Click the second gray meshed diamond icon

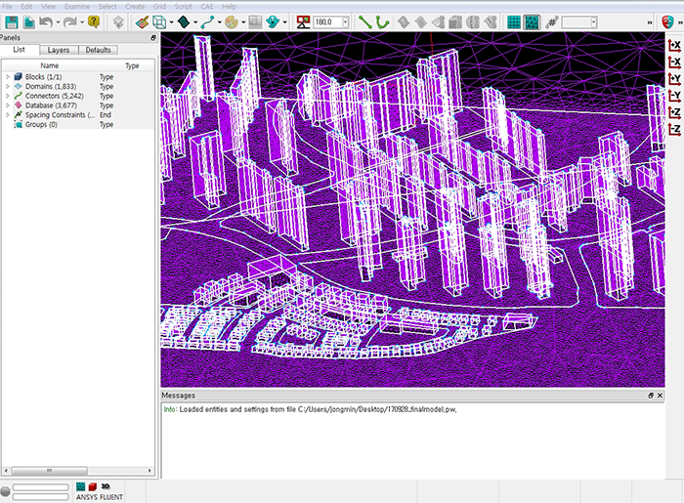coord(421,21)
